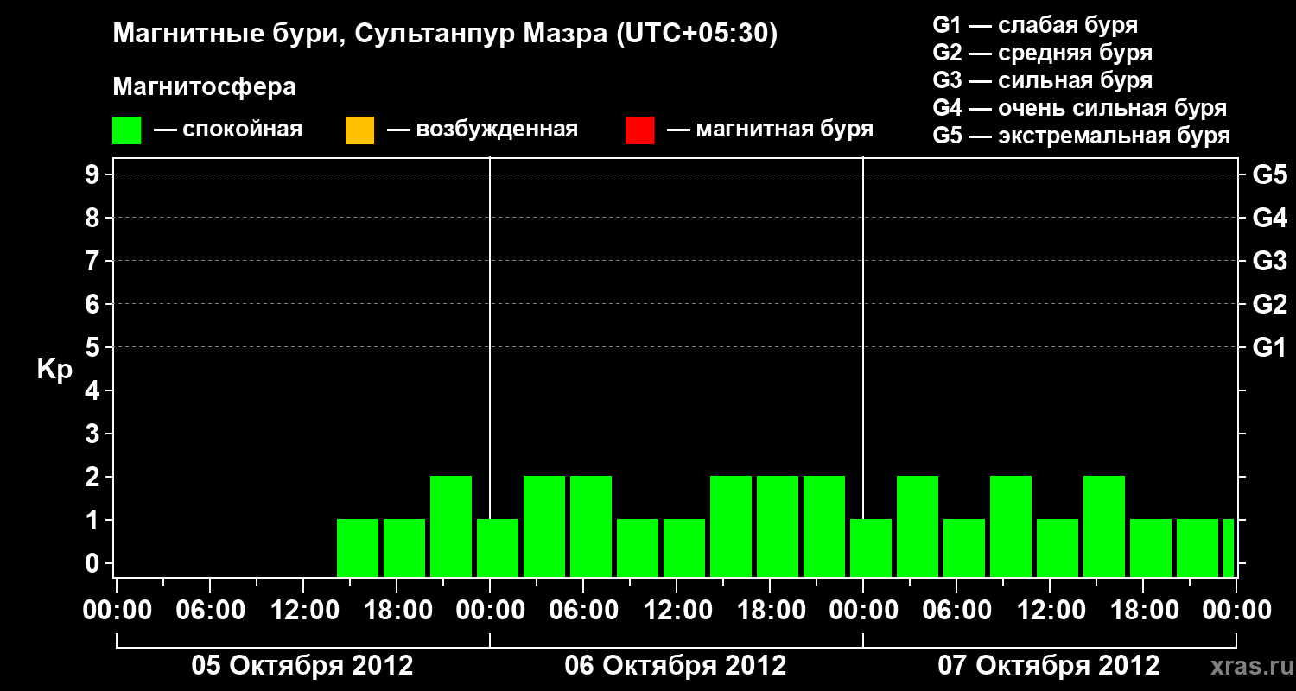Click the legend line 'G3 — сильная буря'

[1043, 80]
